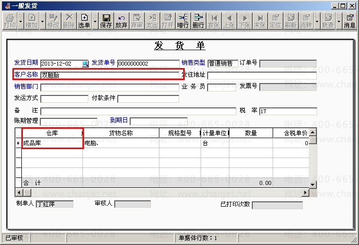Click the 发运方式 input field
The image size is (359, 245).
pyautogui.click(x=65, y=99)
